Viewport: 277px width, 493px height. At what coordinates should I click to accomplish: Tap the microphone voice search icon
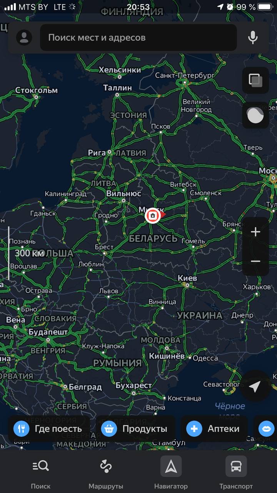(253, 37)
